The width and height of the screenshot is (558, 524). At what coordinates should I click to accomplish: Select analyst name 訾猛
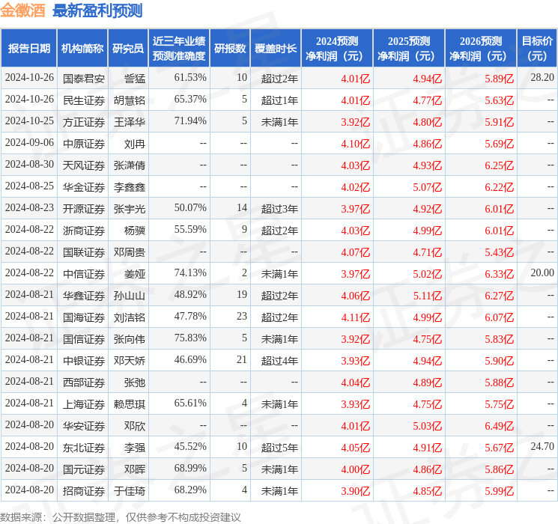(x=135, y=79)
